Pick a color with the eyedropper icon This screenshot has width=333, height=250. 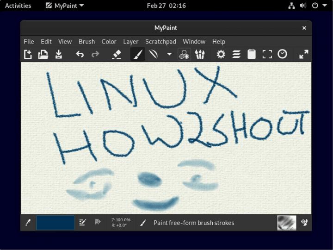(28, 223)
